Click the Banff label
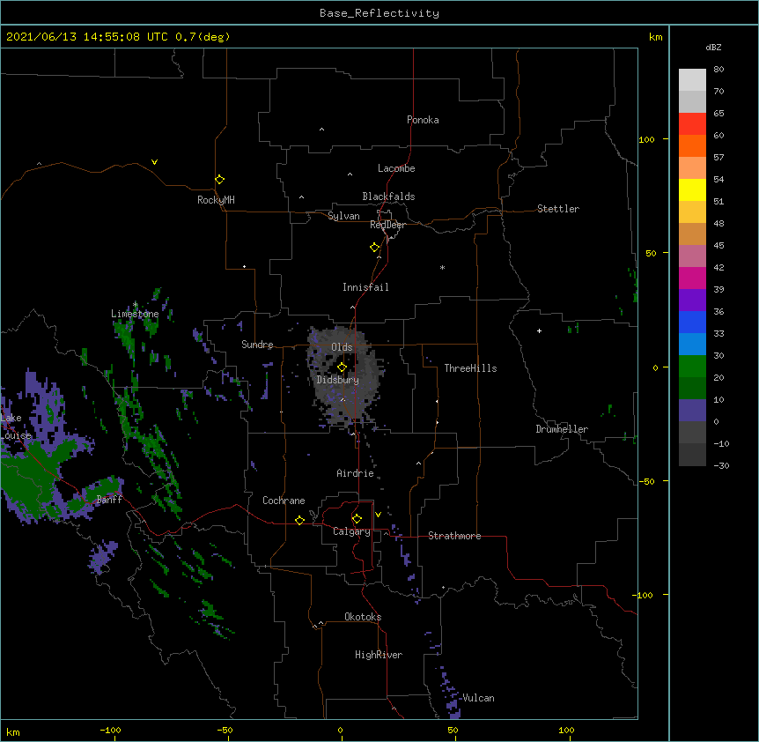 (109, 500)
